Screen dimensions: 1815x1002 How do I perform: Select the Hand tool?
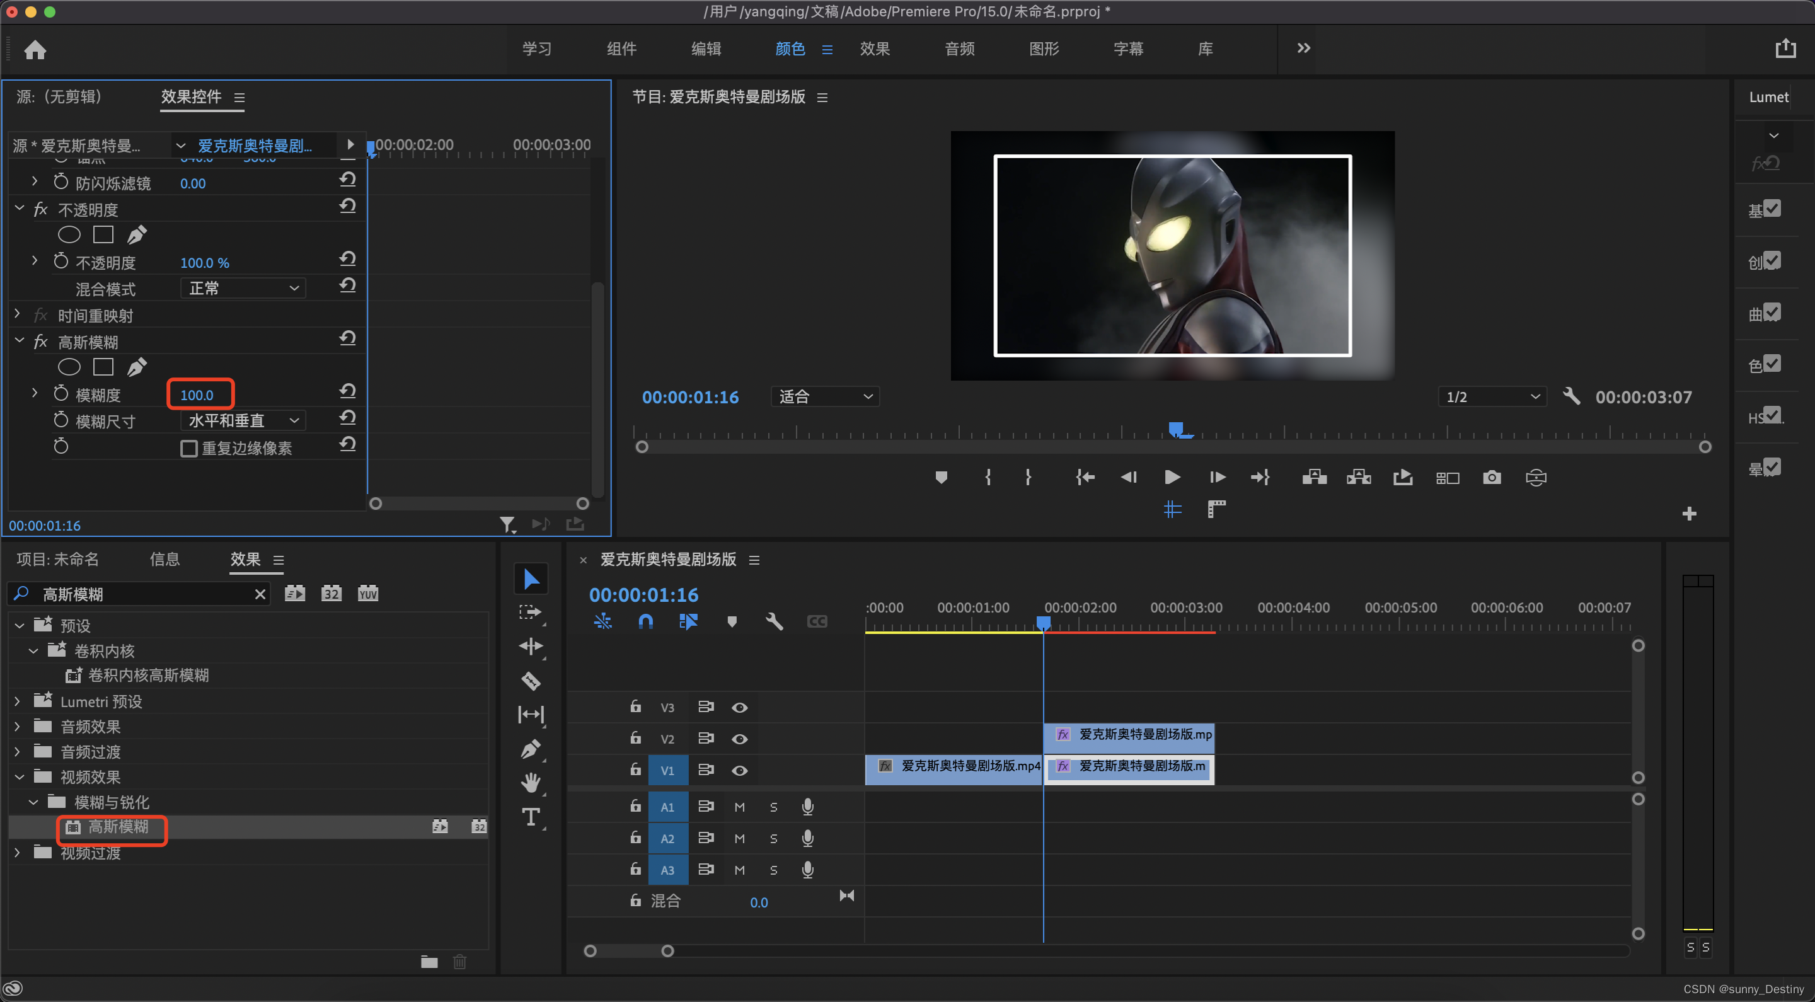point(531,782)
